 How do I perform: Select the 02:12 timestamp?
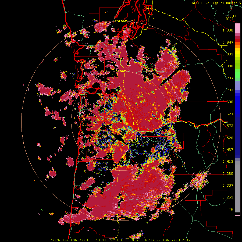point(185,240)
